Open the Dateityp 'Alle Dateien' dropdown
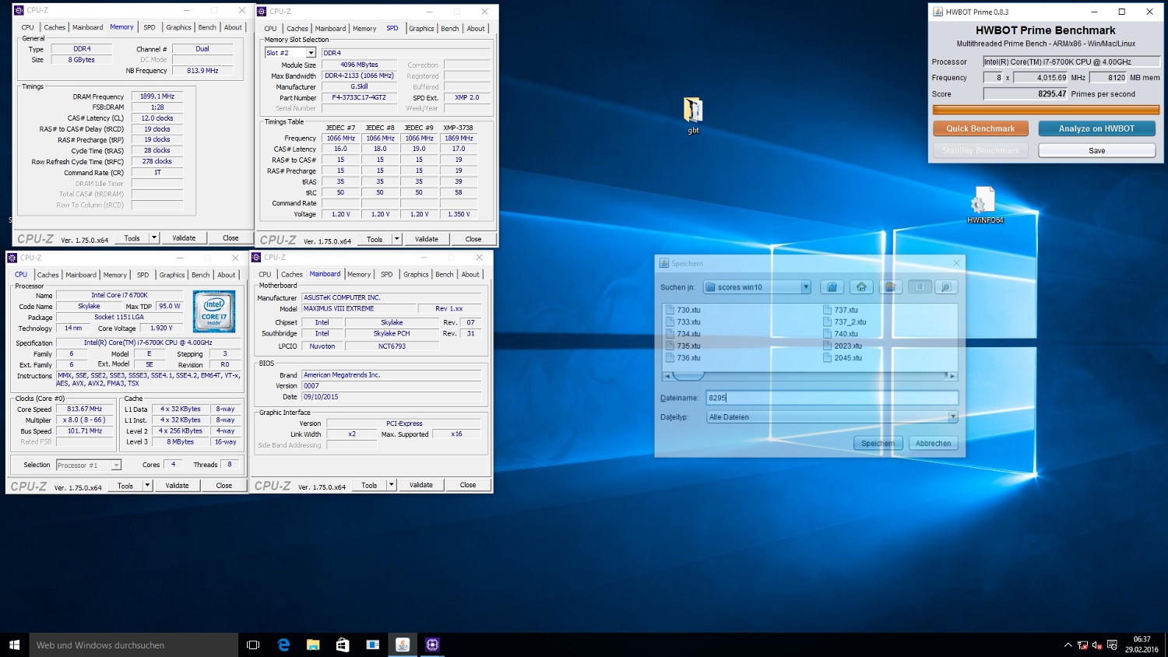 tap(952, 417)
